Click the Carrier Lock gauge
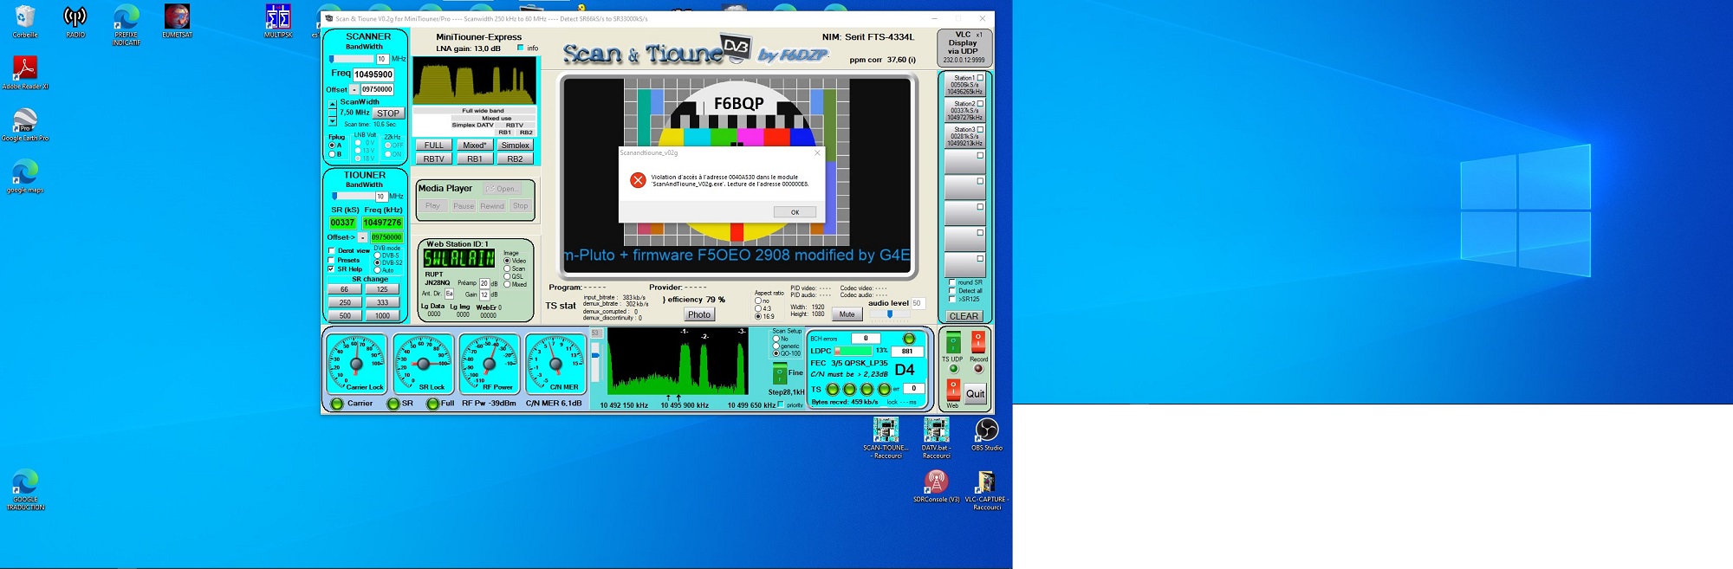This screenshot has width=1733, height=569. pyautogui.click(x=357, y=364)
